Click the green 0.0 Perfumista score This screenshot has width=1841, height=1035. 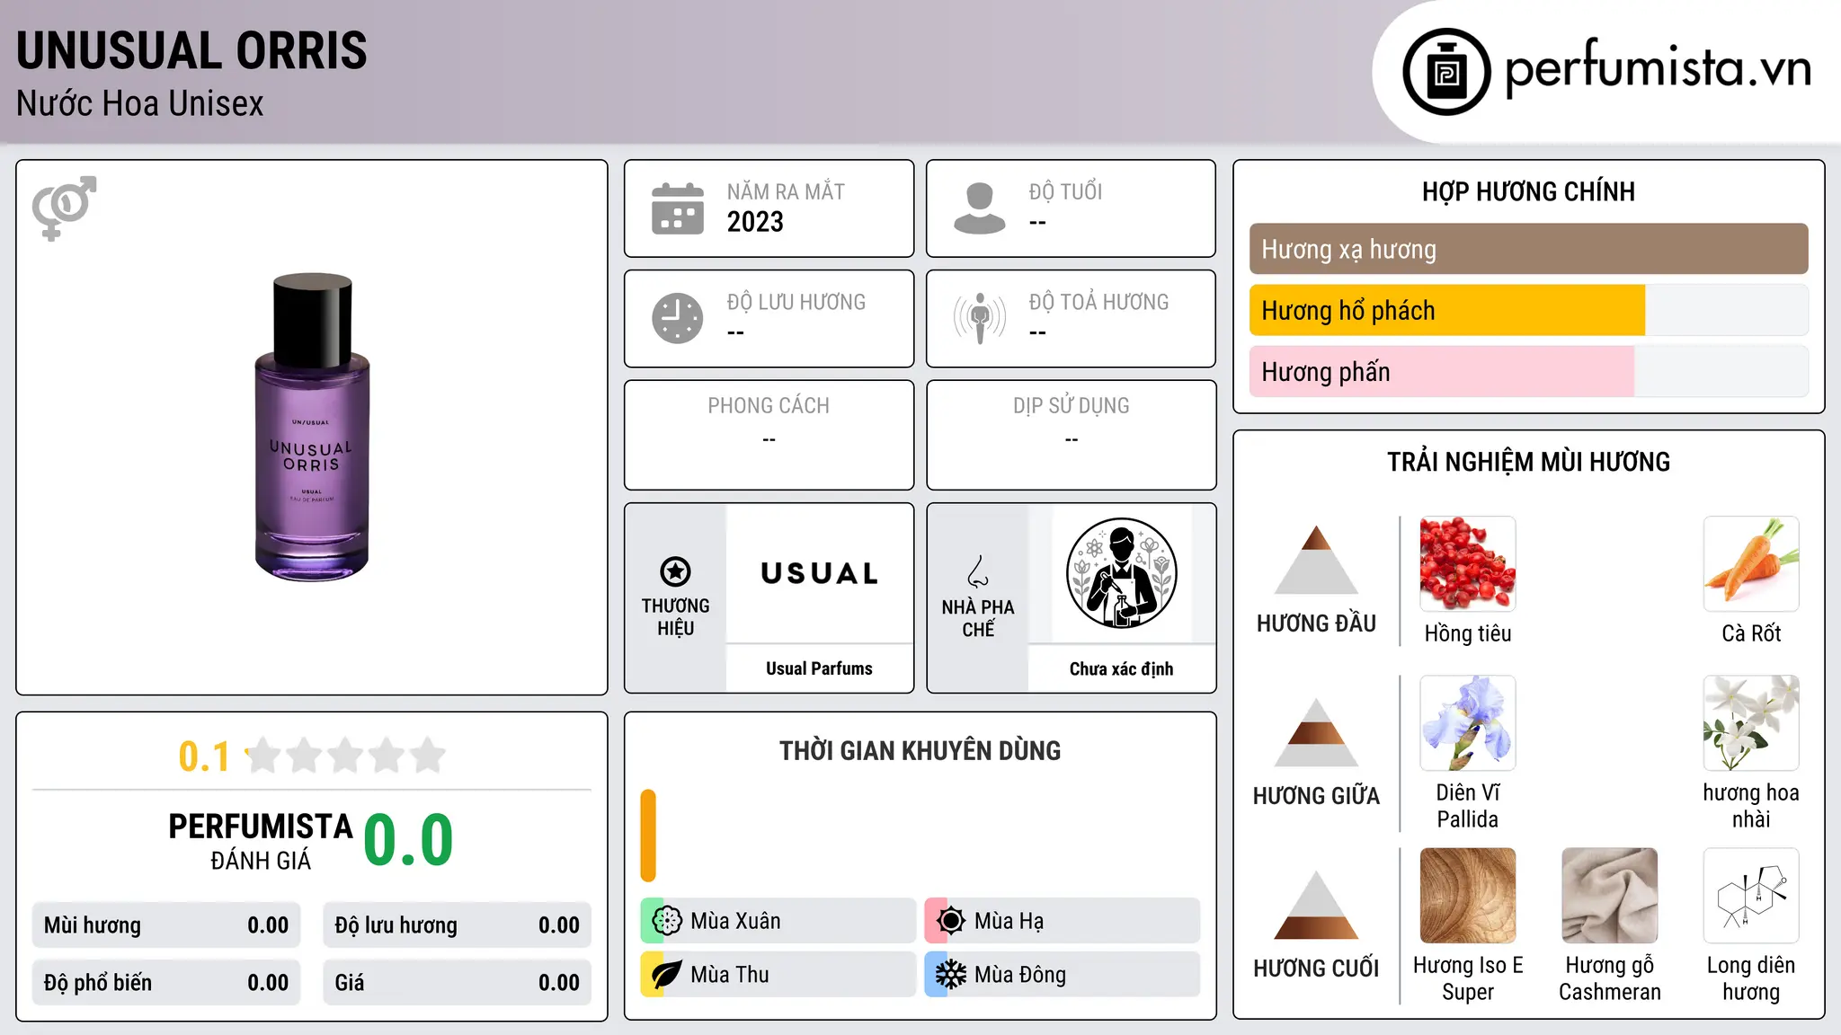[408, 840]
